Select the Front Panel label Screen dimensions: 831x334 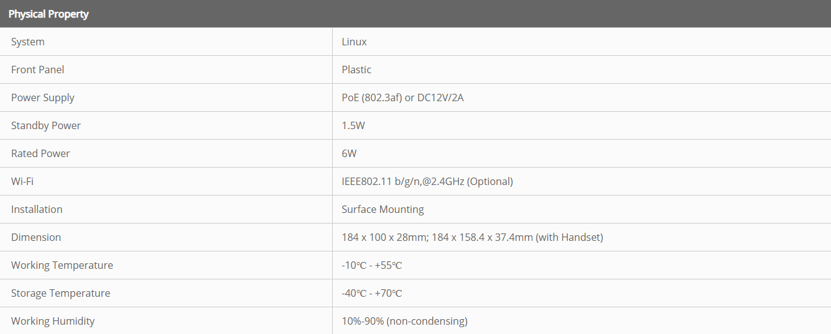coord(37,70)
